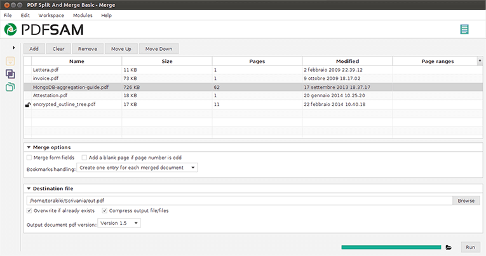Image resolution: width=486 pixels, height=256 pixels.
Task: Select the green stacked documents sidebar icon
Action: point(11,87)
